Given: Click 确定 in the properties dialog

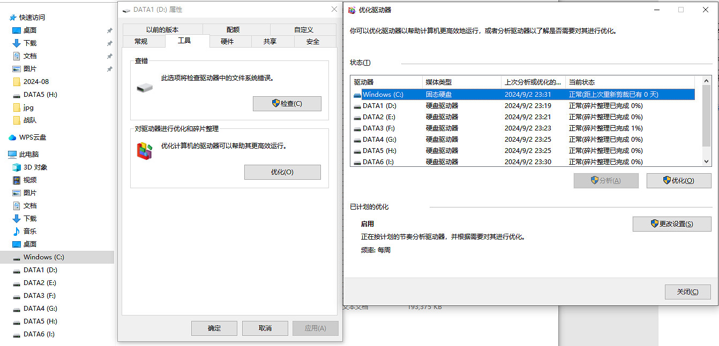Looking at the screenshot, I should tap(214, 328).
